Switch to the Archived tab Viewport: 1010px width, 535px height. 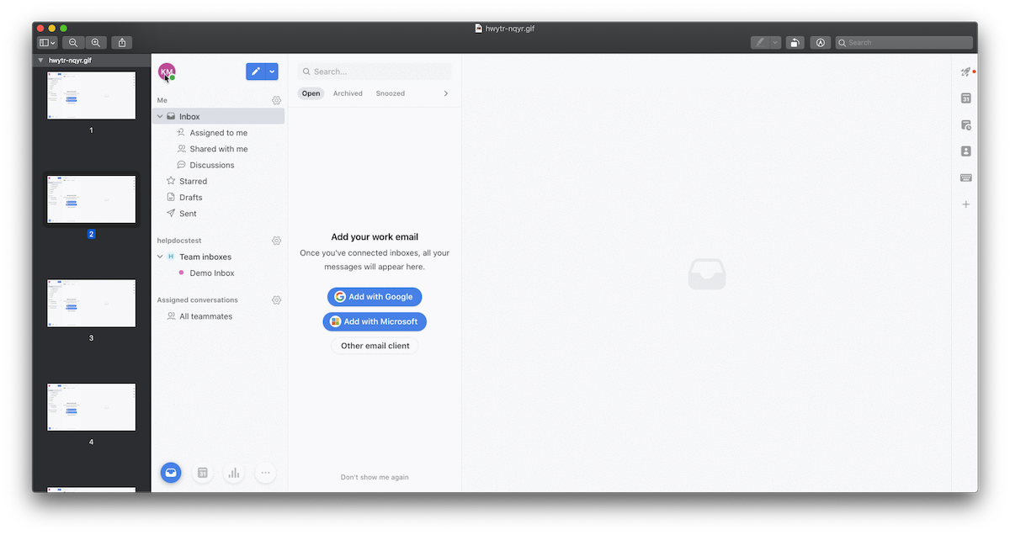coord(348,93)
